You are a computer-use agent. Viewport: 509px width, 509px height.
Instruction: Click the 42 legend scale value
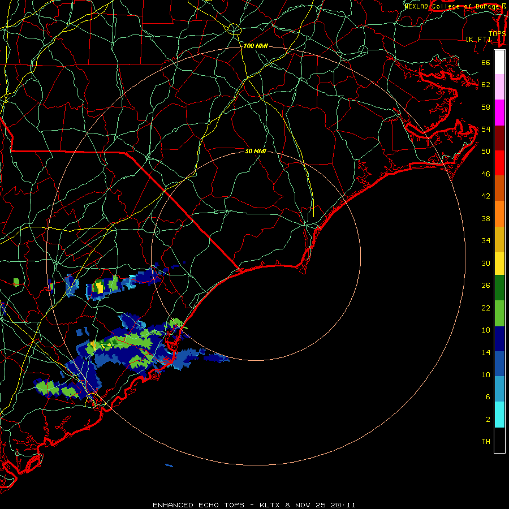tap(486, 196)
